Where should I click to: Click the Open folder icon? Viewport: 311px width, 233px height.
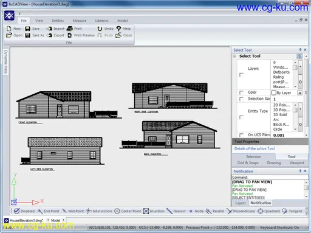9,35
